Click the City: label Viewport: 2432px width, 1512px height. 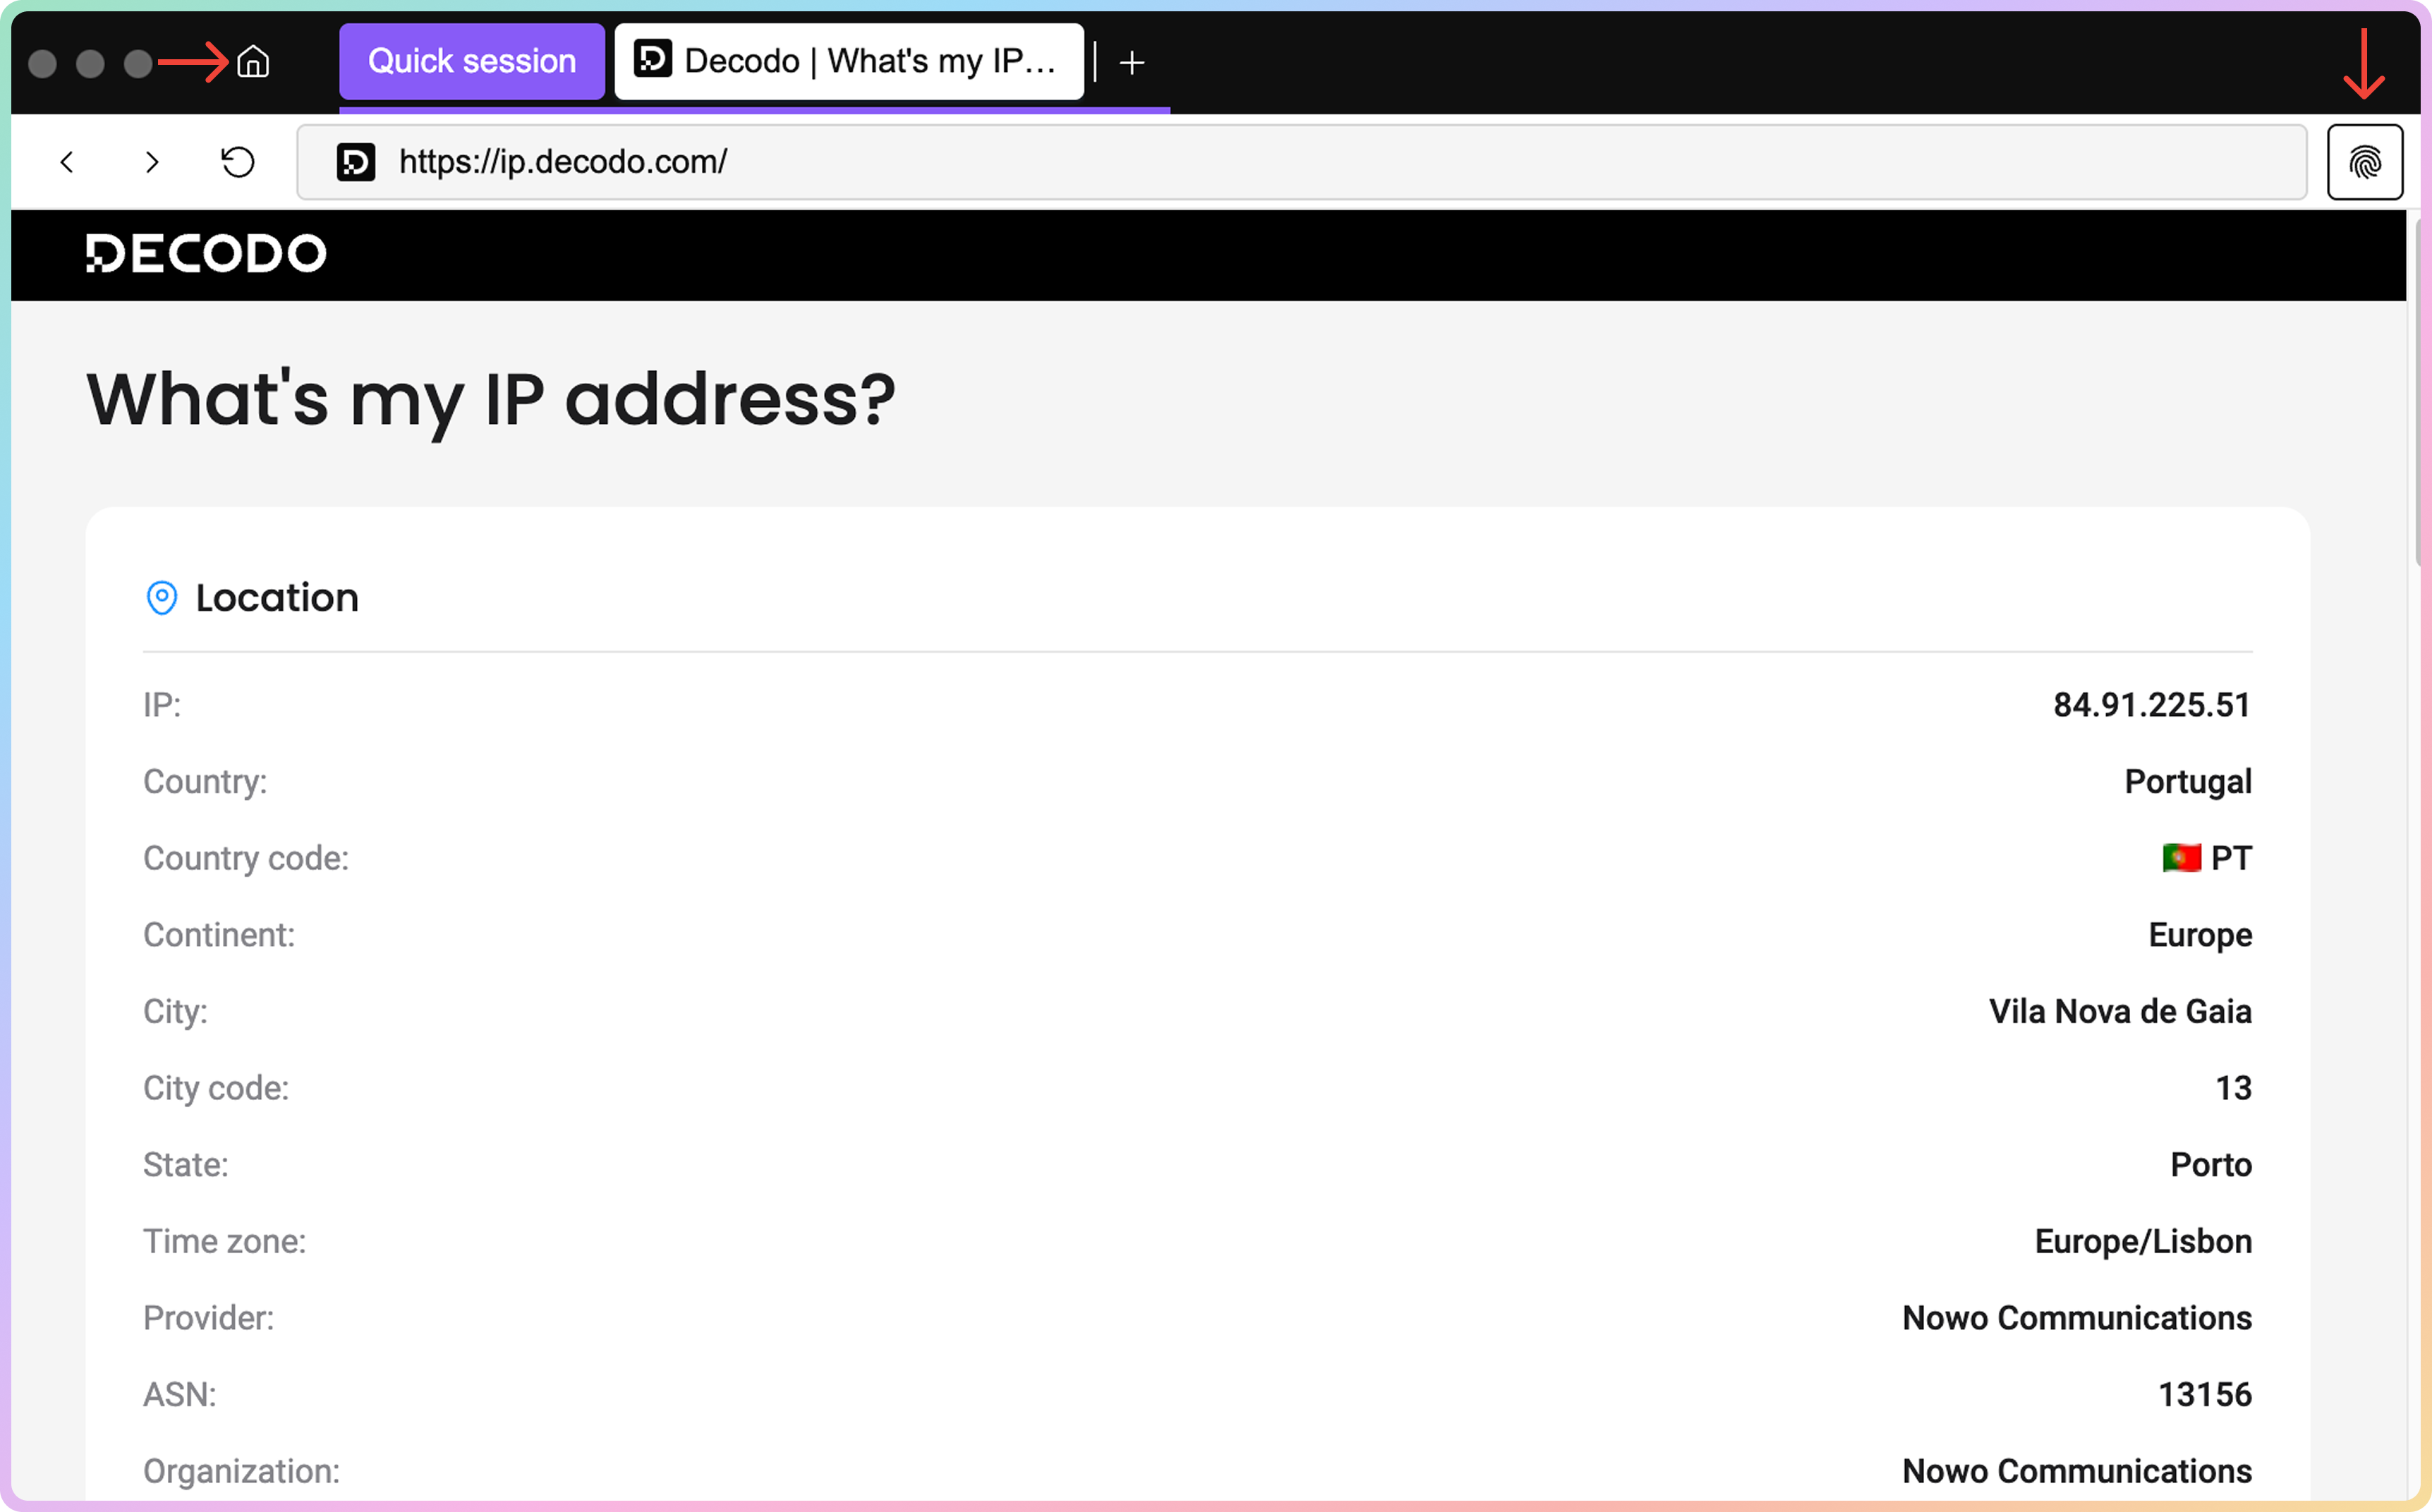(x=175, y=1011)
